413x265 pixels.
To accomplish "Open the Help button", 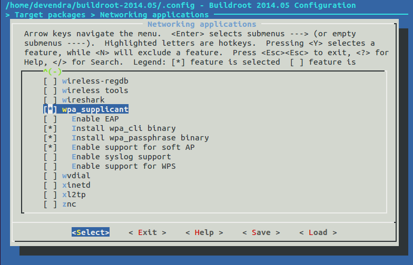I will (204, 232).
